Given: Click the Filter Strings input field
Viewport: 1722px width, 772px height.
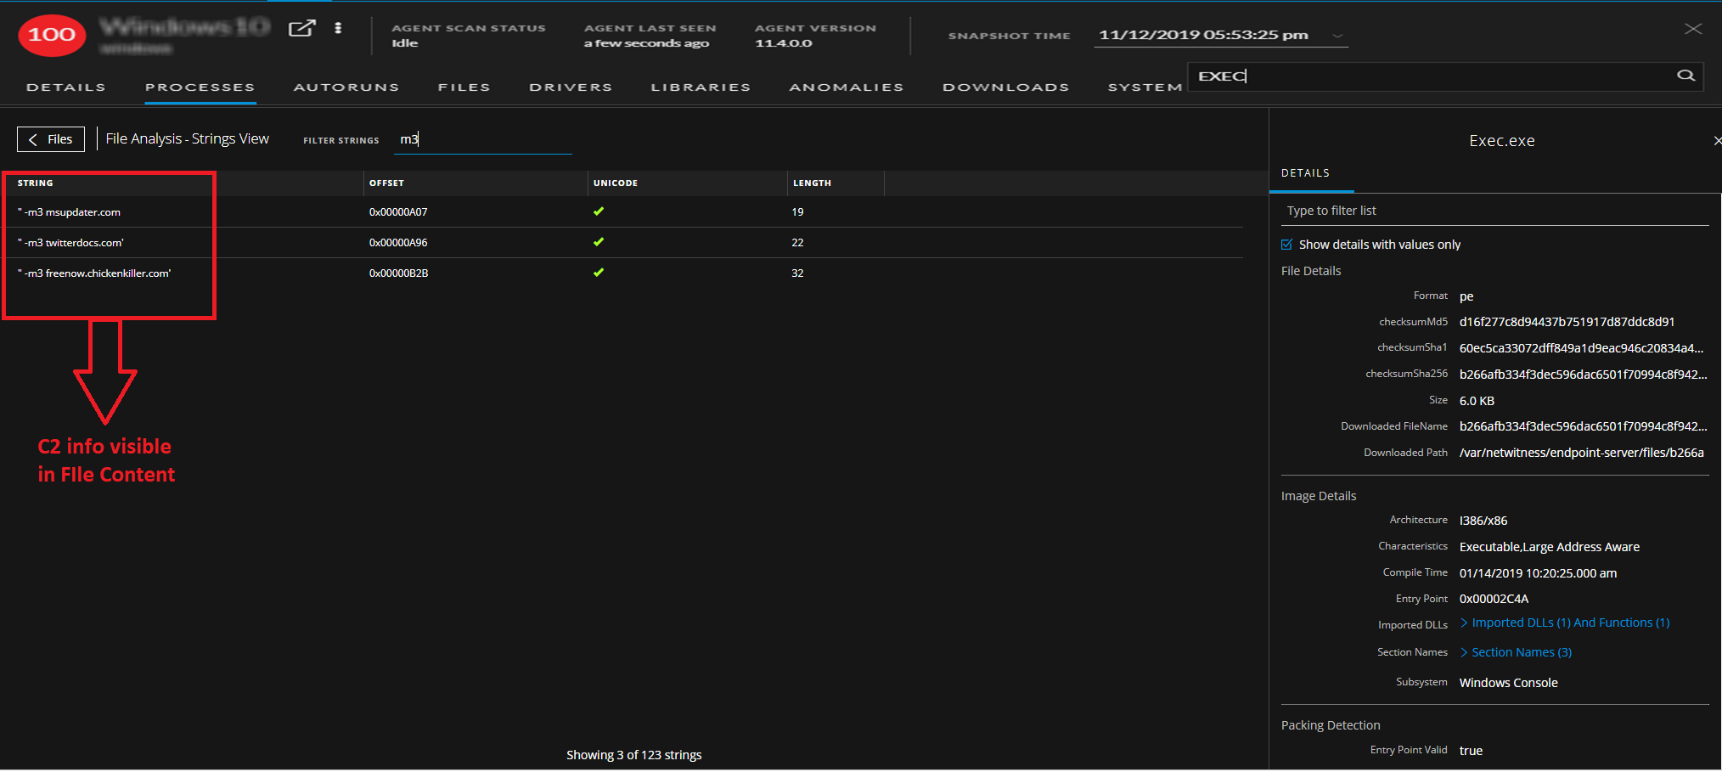Looking at the screenshot, I should (x=484, y=140).
